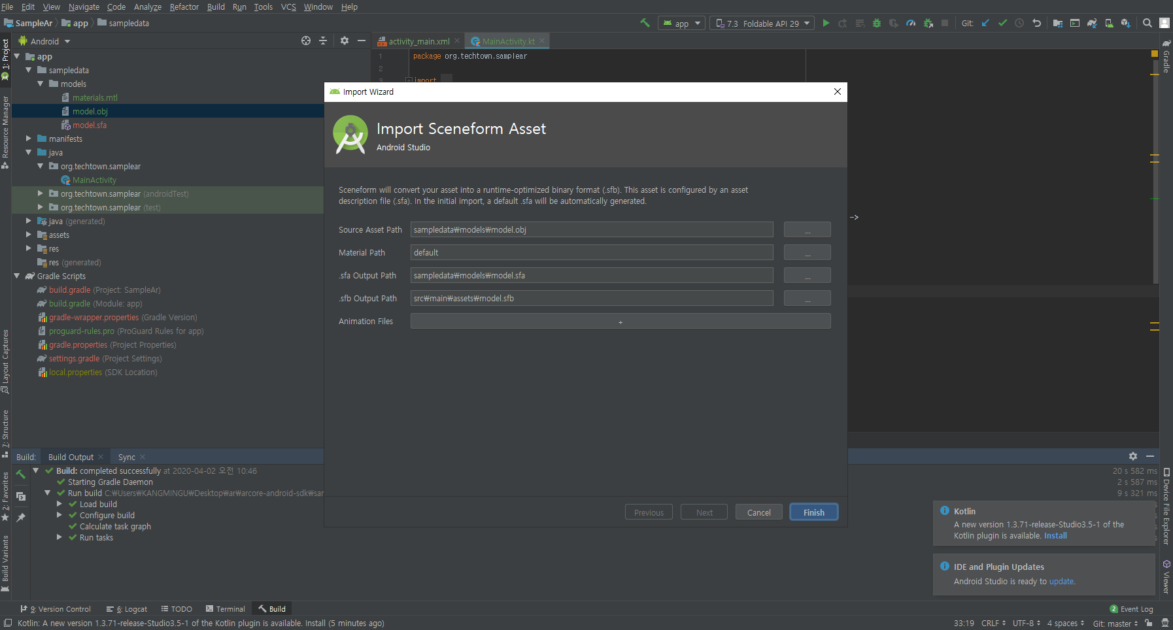Image resolution: width=1173 pixels, height=630 pixels.
Task: Open SDK Manager icon in toolbar
Action: [x=1125, y=23]
